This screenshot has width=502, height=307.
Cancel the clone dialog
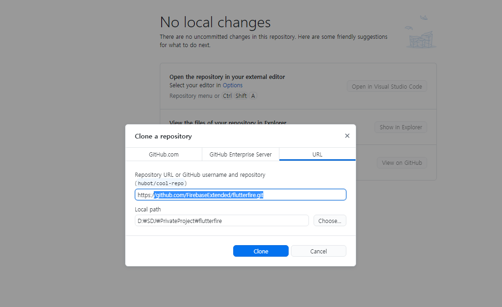click(x=319, y=251)
